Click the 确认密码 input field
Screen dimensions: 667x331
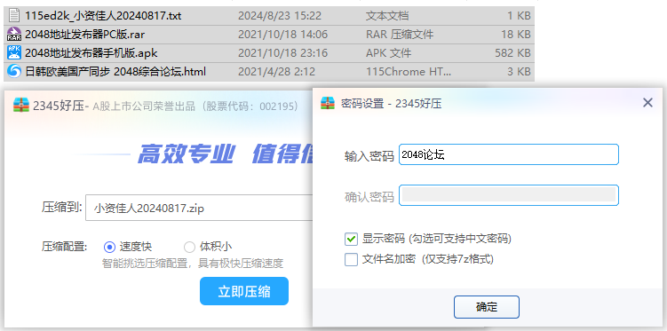click(509, 195)
